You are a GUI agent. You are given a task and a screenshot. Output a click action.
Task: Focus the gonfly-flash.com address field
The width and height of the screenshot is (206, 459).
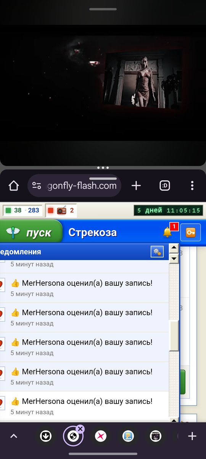tap(75, 186)
